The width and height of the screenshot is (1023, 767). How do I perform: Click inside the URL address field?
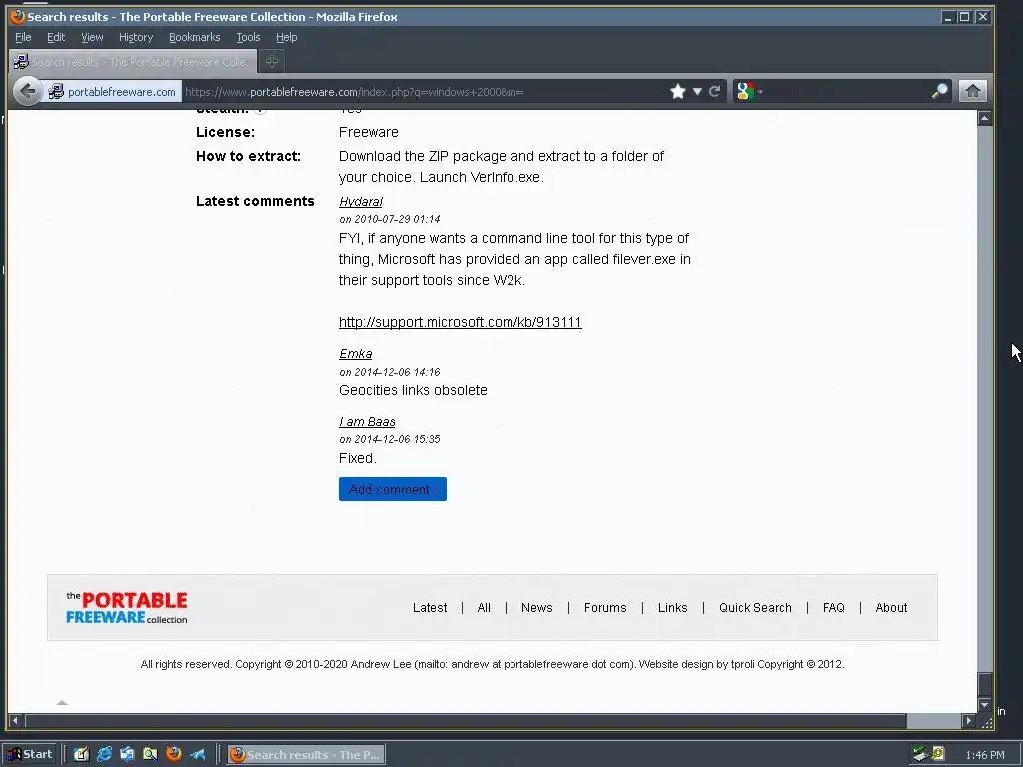[x=424, y=91]
